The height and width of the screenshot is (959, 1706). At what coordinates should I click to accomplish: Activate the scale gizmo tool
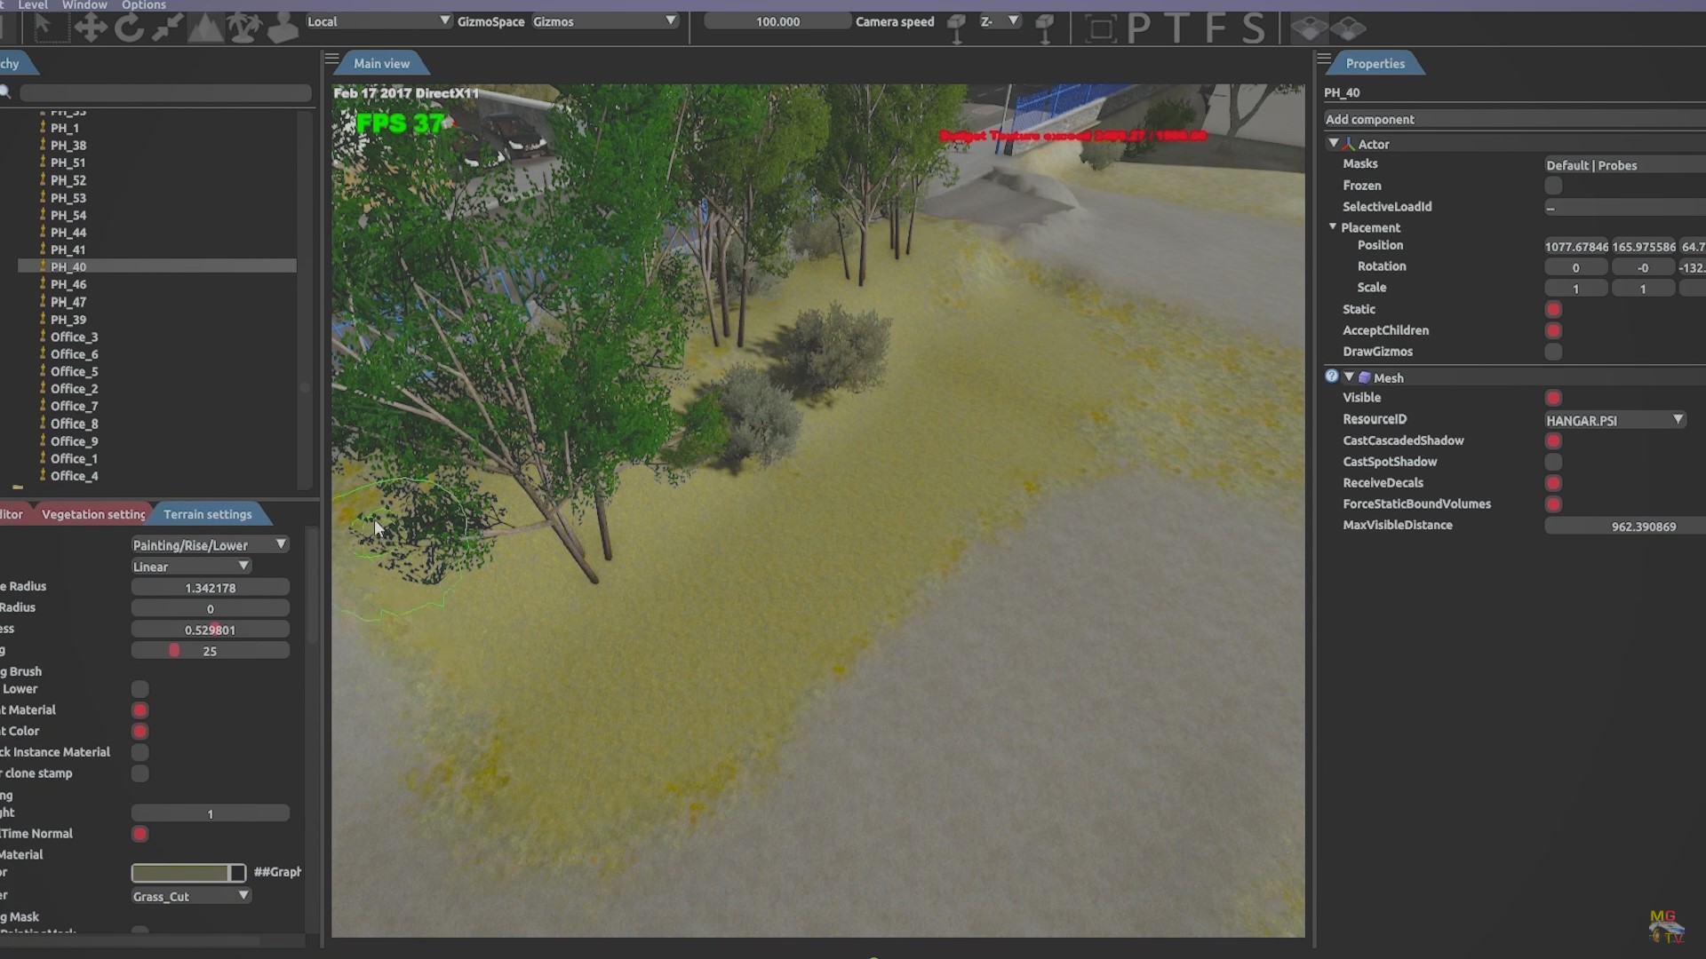(x=167, y=28)
